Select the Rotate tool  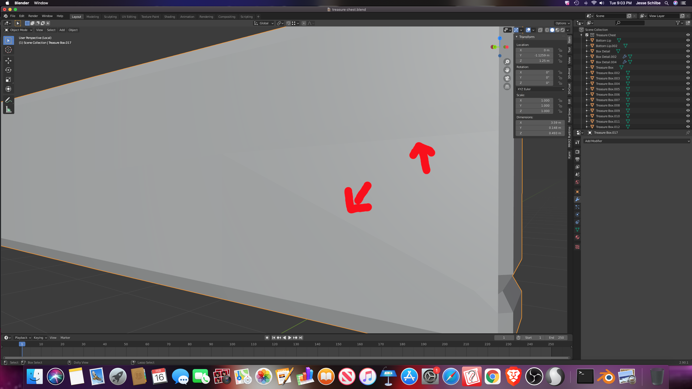8,70
